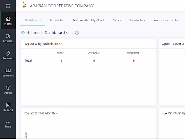
Task: Click the ONHOLD total count value
Action: coord(94,60)
